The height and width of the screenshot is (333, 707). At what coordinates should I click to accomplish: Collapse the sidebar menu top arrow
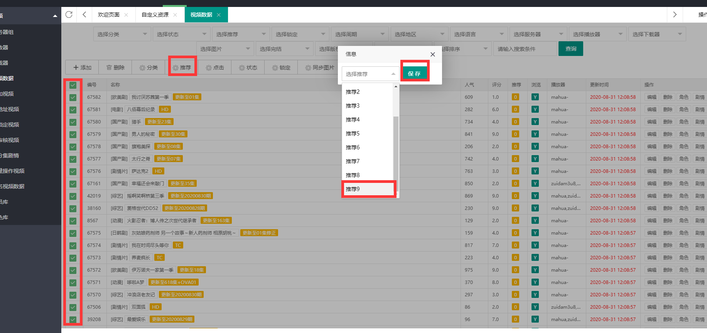tap(55, 16)
